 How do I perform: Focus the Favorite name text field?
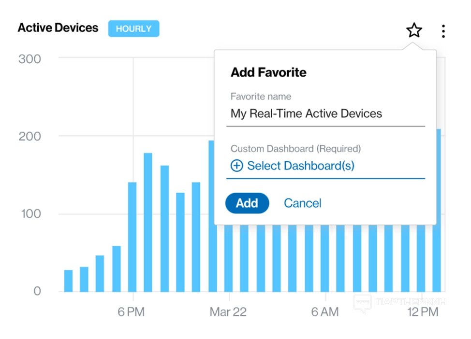pos(325,114)
